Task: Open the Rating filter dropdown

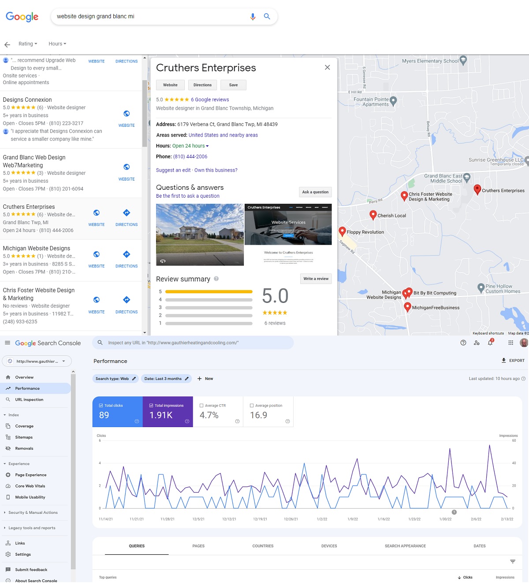Action: pos(28,44)
